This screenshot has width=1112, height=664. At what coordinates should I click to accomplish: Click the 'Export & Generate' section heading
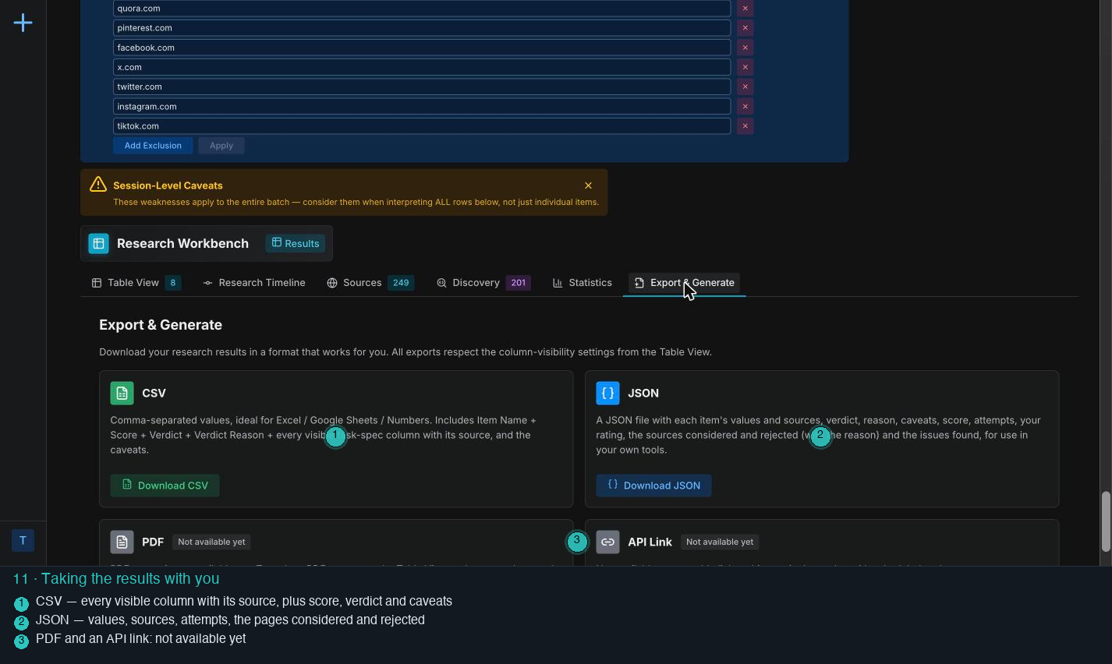pos(161,325)
